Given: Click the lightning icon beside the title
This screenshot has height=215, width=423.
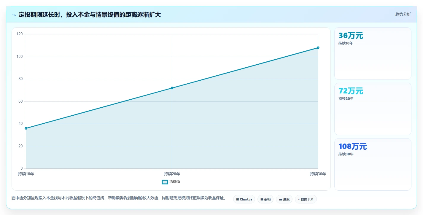Looking at the screenshot, I should click(14, 15).
